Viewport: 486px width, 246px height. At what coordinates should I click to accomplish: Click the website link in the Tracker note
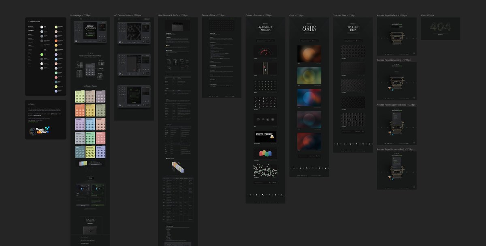(33, 122)
